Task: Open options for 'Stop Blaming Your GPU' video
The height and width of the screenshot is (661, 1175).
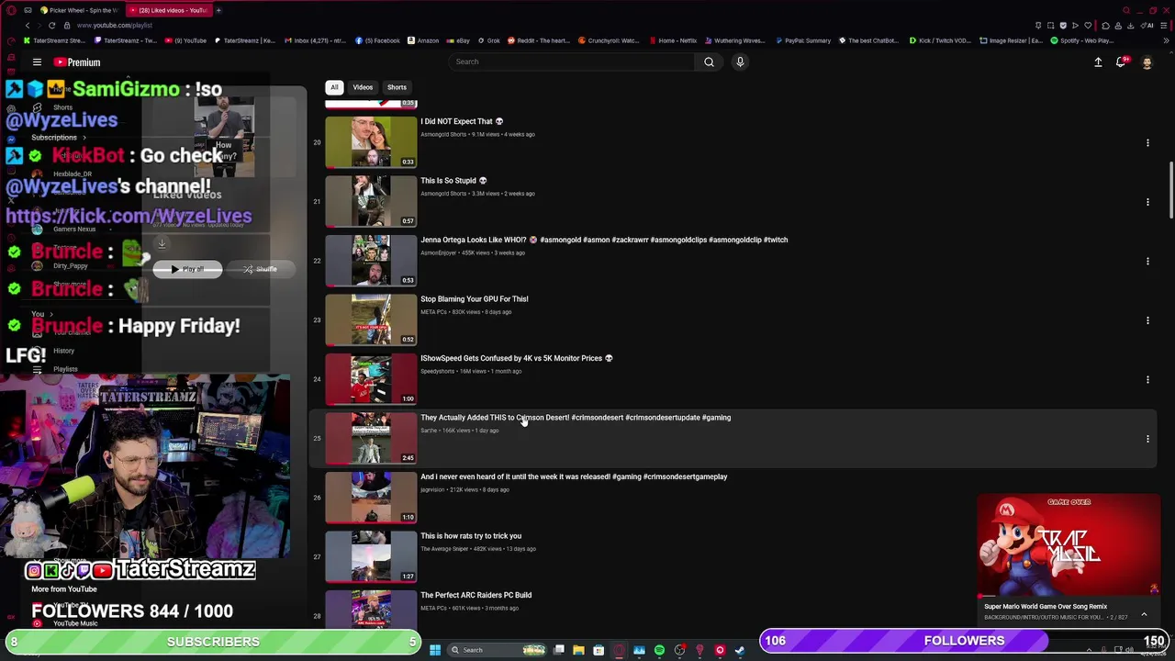Action: pos(1147,320)
